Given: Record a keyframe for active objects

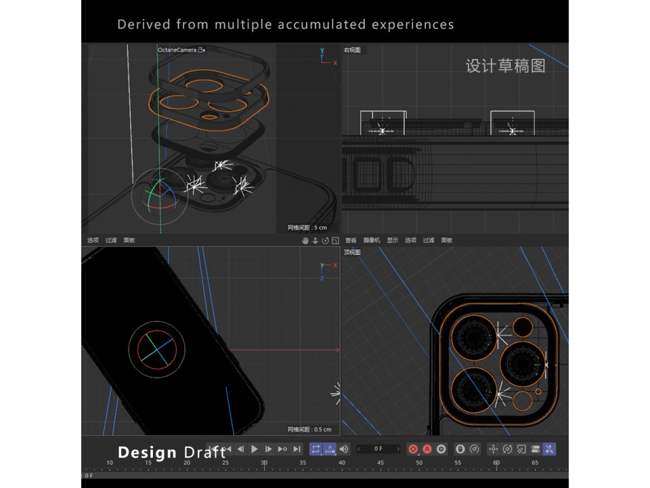Looking at the screenshot, I should tap(413, 449).
